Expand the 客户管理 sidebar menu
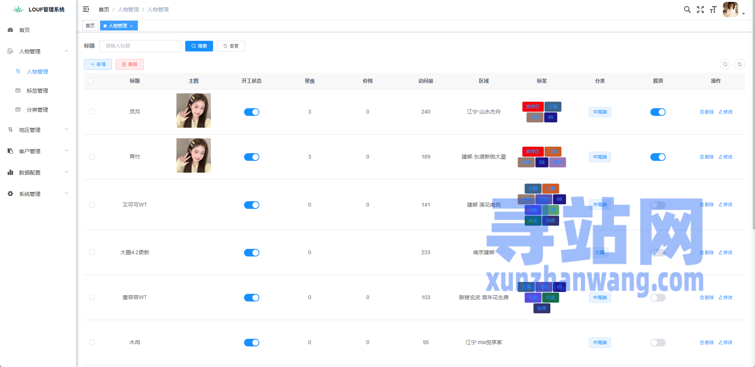755x367 pixels. coord(38,151)
